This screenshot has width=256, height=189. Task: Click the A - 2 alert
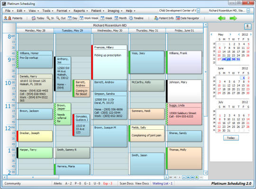(x=68, y=183)
